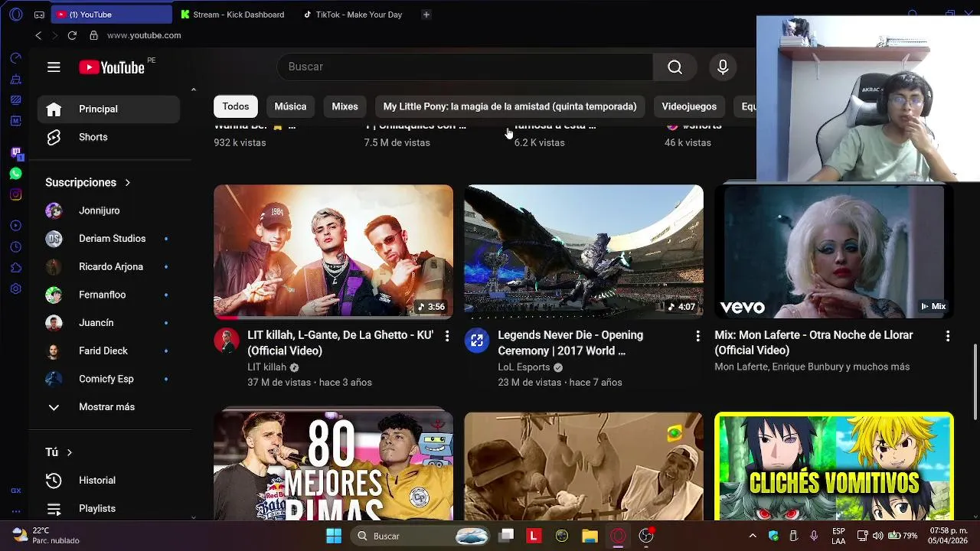Open extensions cube icon in Opera sidebar
This screenshot has width=980, height=551.
tap(16, 268)
